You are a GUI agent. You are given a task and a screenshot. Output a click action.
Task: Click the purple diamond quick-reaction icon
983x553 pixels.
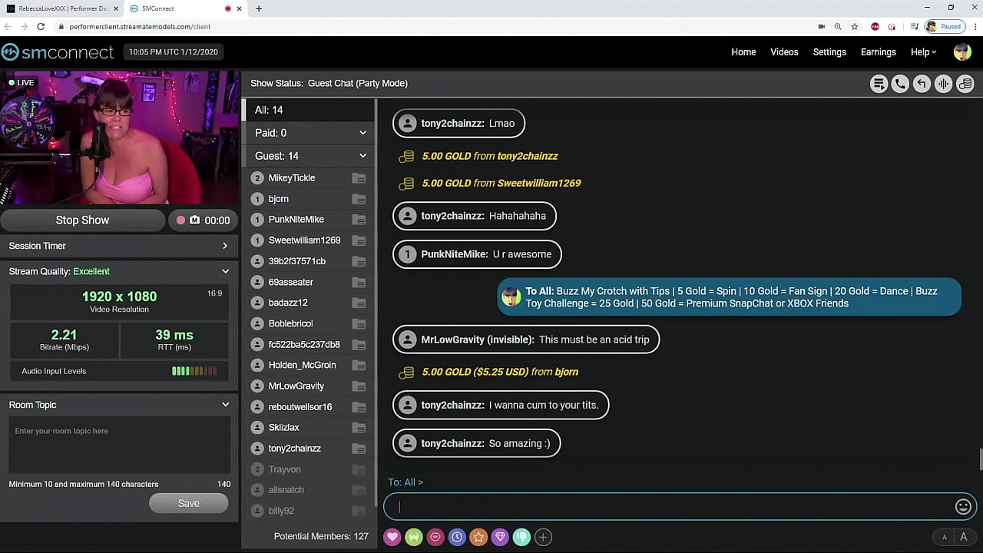(500, 537)
